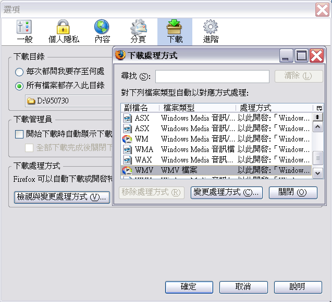The height and width of the screenshot is (302, 332).
Task: Sort list by 檔案類型 column header
Action: (x=198, y=108)
